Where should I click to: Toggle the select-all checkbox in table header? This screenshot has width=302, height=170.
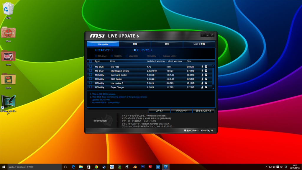pyautogui.click(x=91, y=61)
